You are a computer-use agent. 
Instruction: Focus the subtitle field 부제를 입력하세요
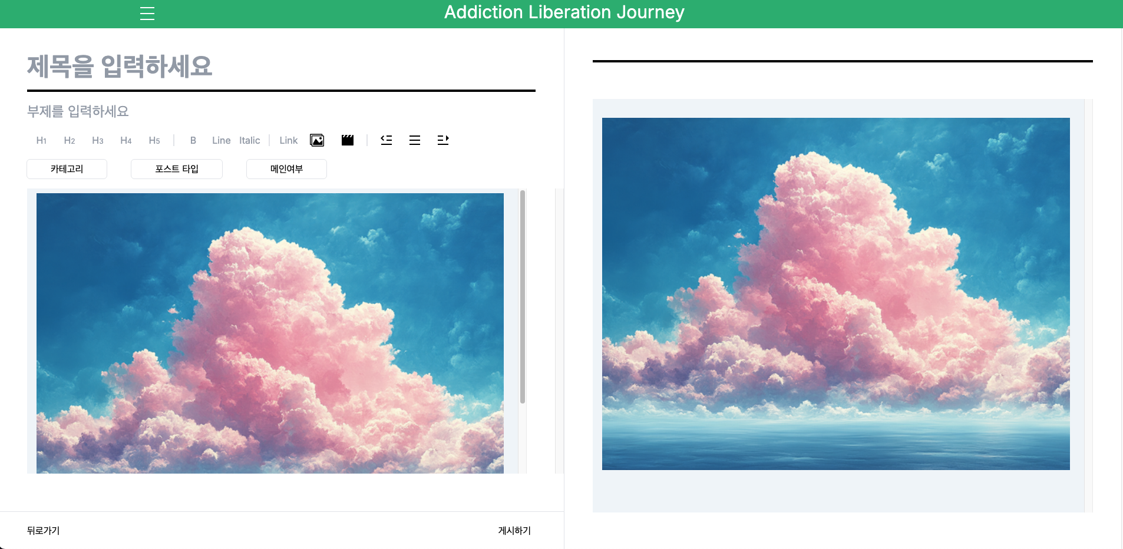click(x=281, y=111)
